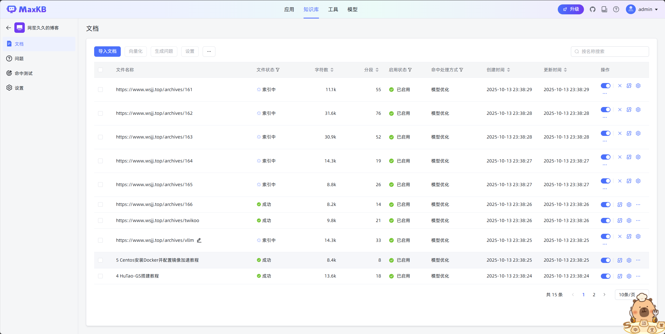
Task: Open settings gear for archives/166 row
Action: point(629,205)
